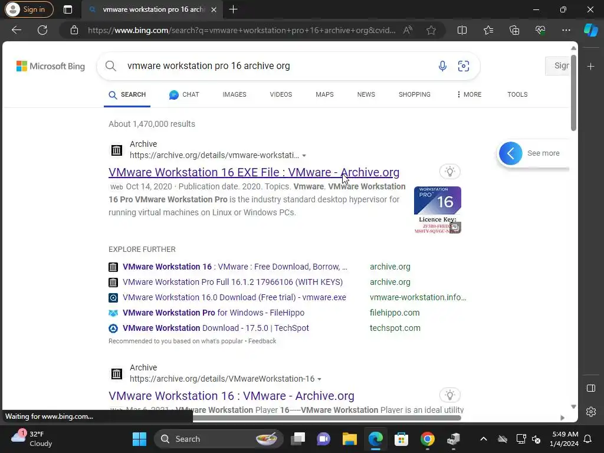View site information lock icon
604x453 pixels.
pos(74,30)
